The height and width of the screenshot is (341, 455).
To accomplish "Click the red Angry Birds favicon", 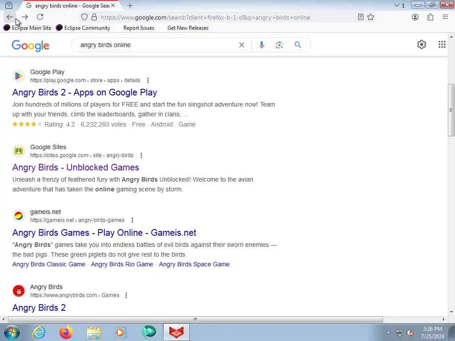I will (19, 291).
